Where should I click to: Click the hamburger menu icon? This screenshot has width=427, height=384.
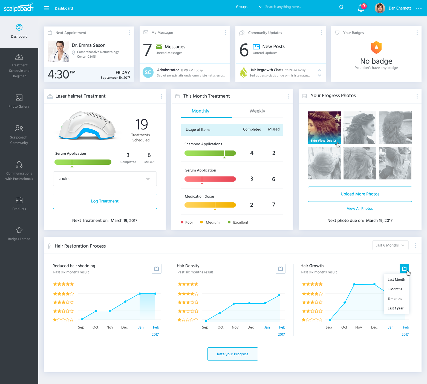click(x=47, y=8)
